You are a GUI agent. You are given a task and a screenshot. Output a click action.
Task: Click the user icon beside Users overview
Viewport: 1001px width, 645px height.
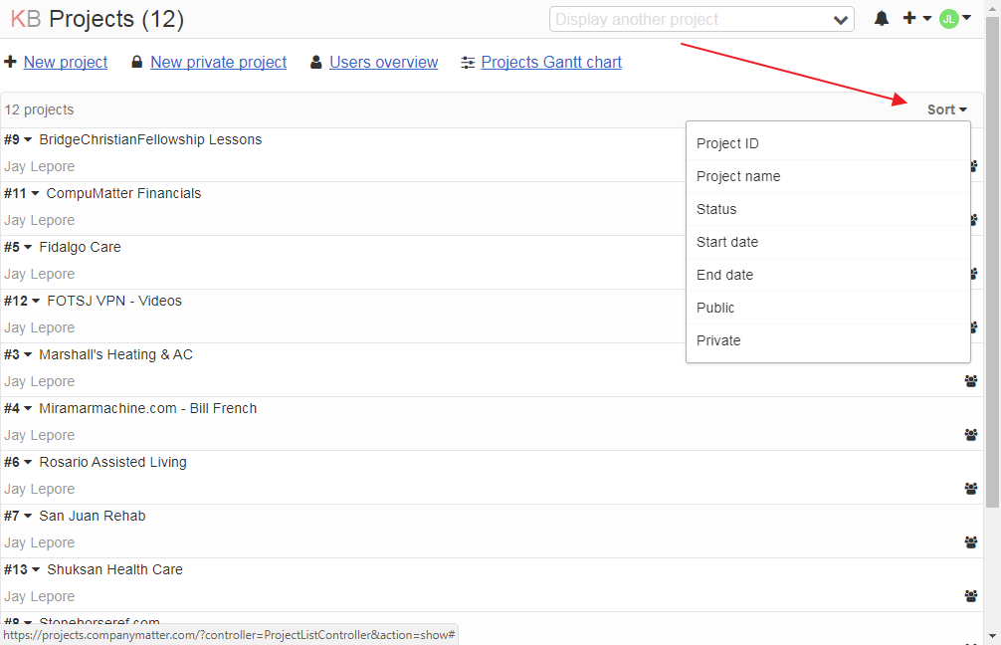point(315,62)
